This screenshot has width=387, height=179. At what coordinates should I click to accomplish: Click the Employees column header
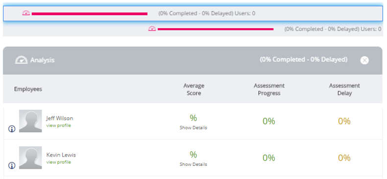click(x=28, y=89)
